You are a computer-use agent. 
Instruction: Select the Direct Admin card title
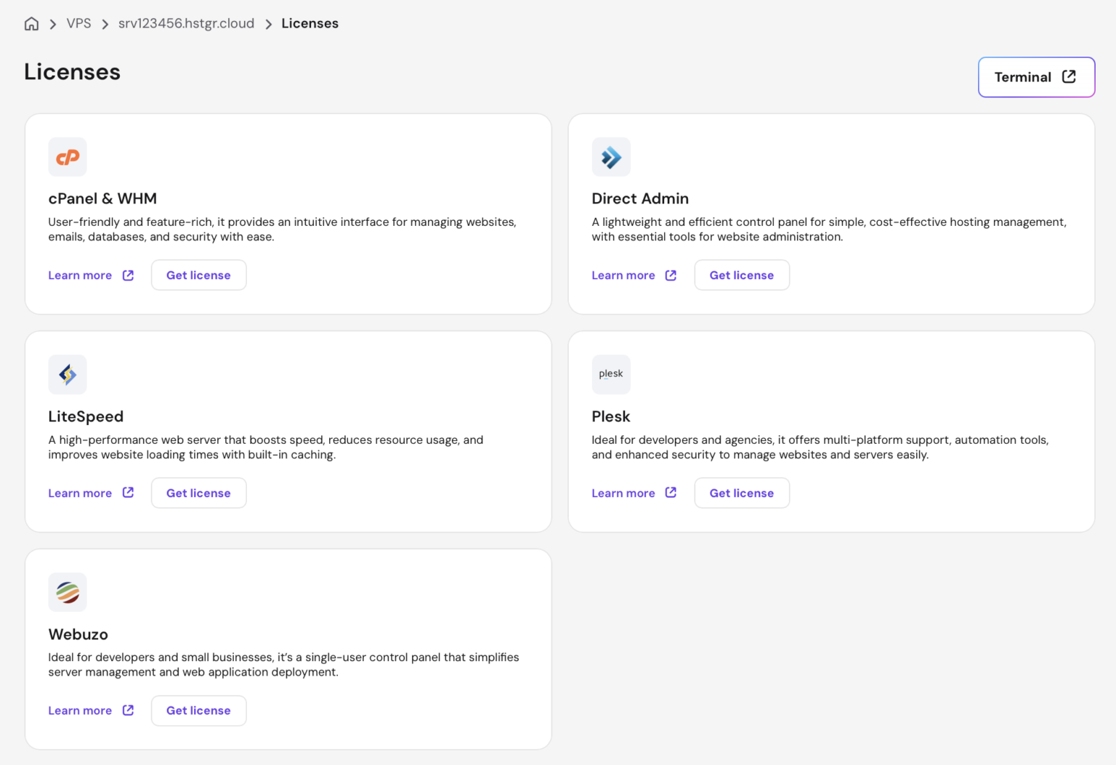pos(640,199)
